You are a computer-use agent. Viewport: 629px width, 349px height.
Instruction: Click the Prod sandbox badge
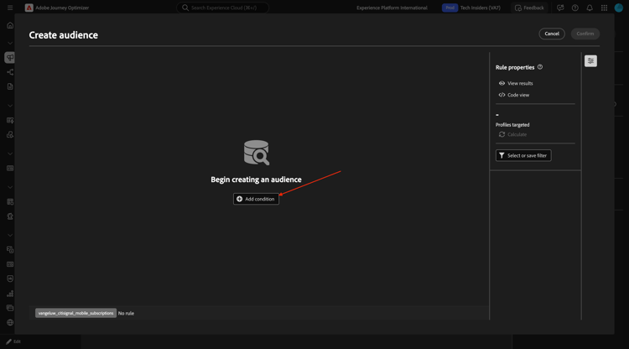pyautogui.click(x=450, y=8)
